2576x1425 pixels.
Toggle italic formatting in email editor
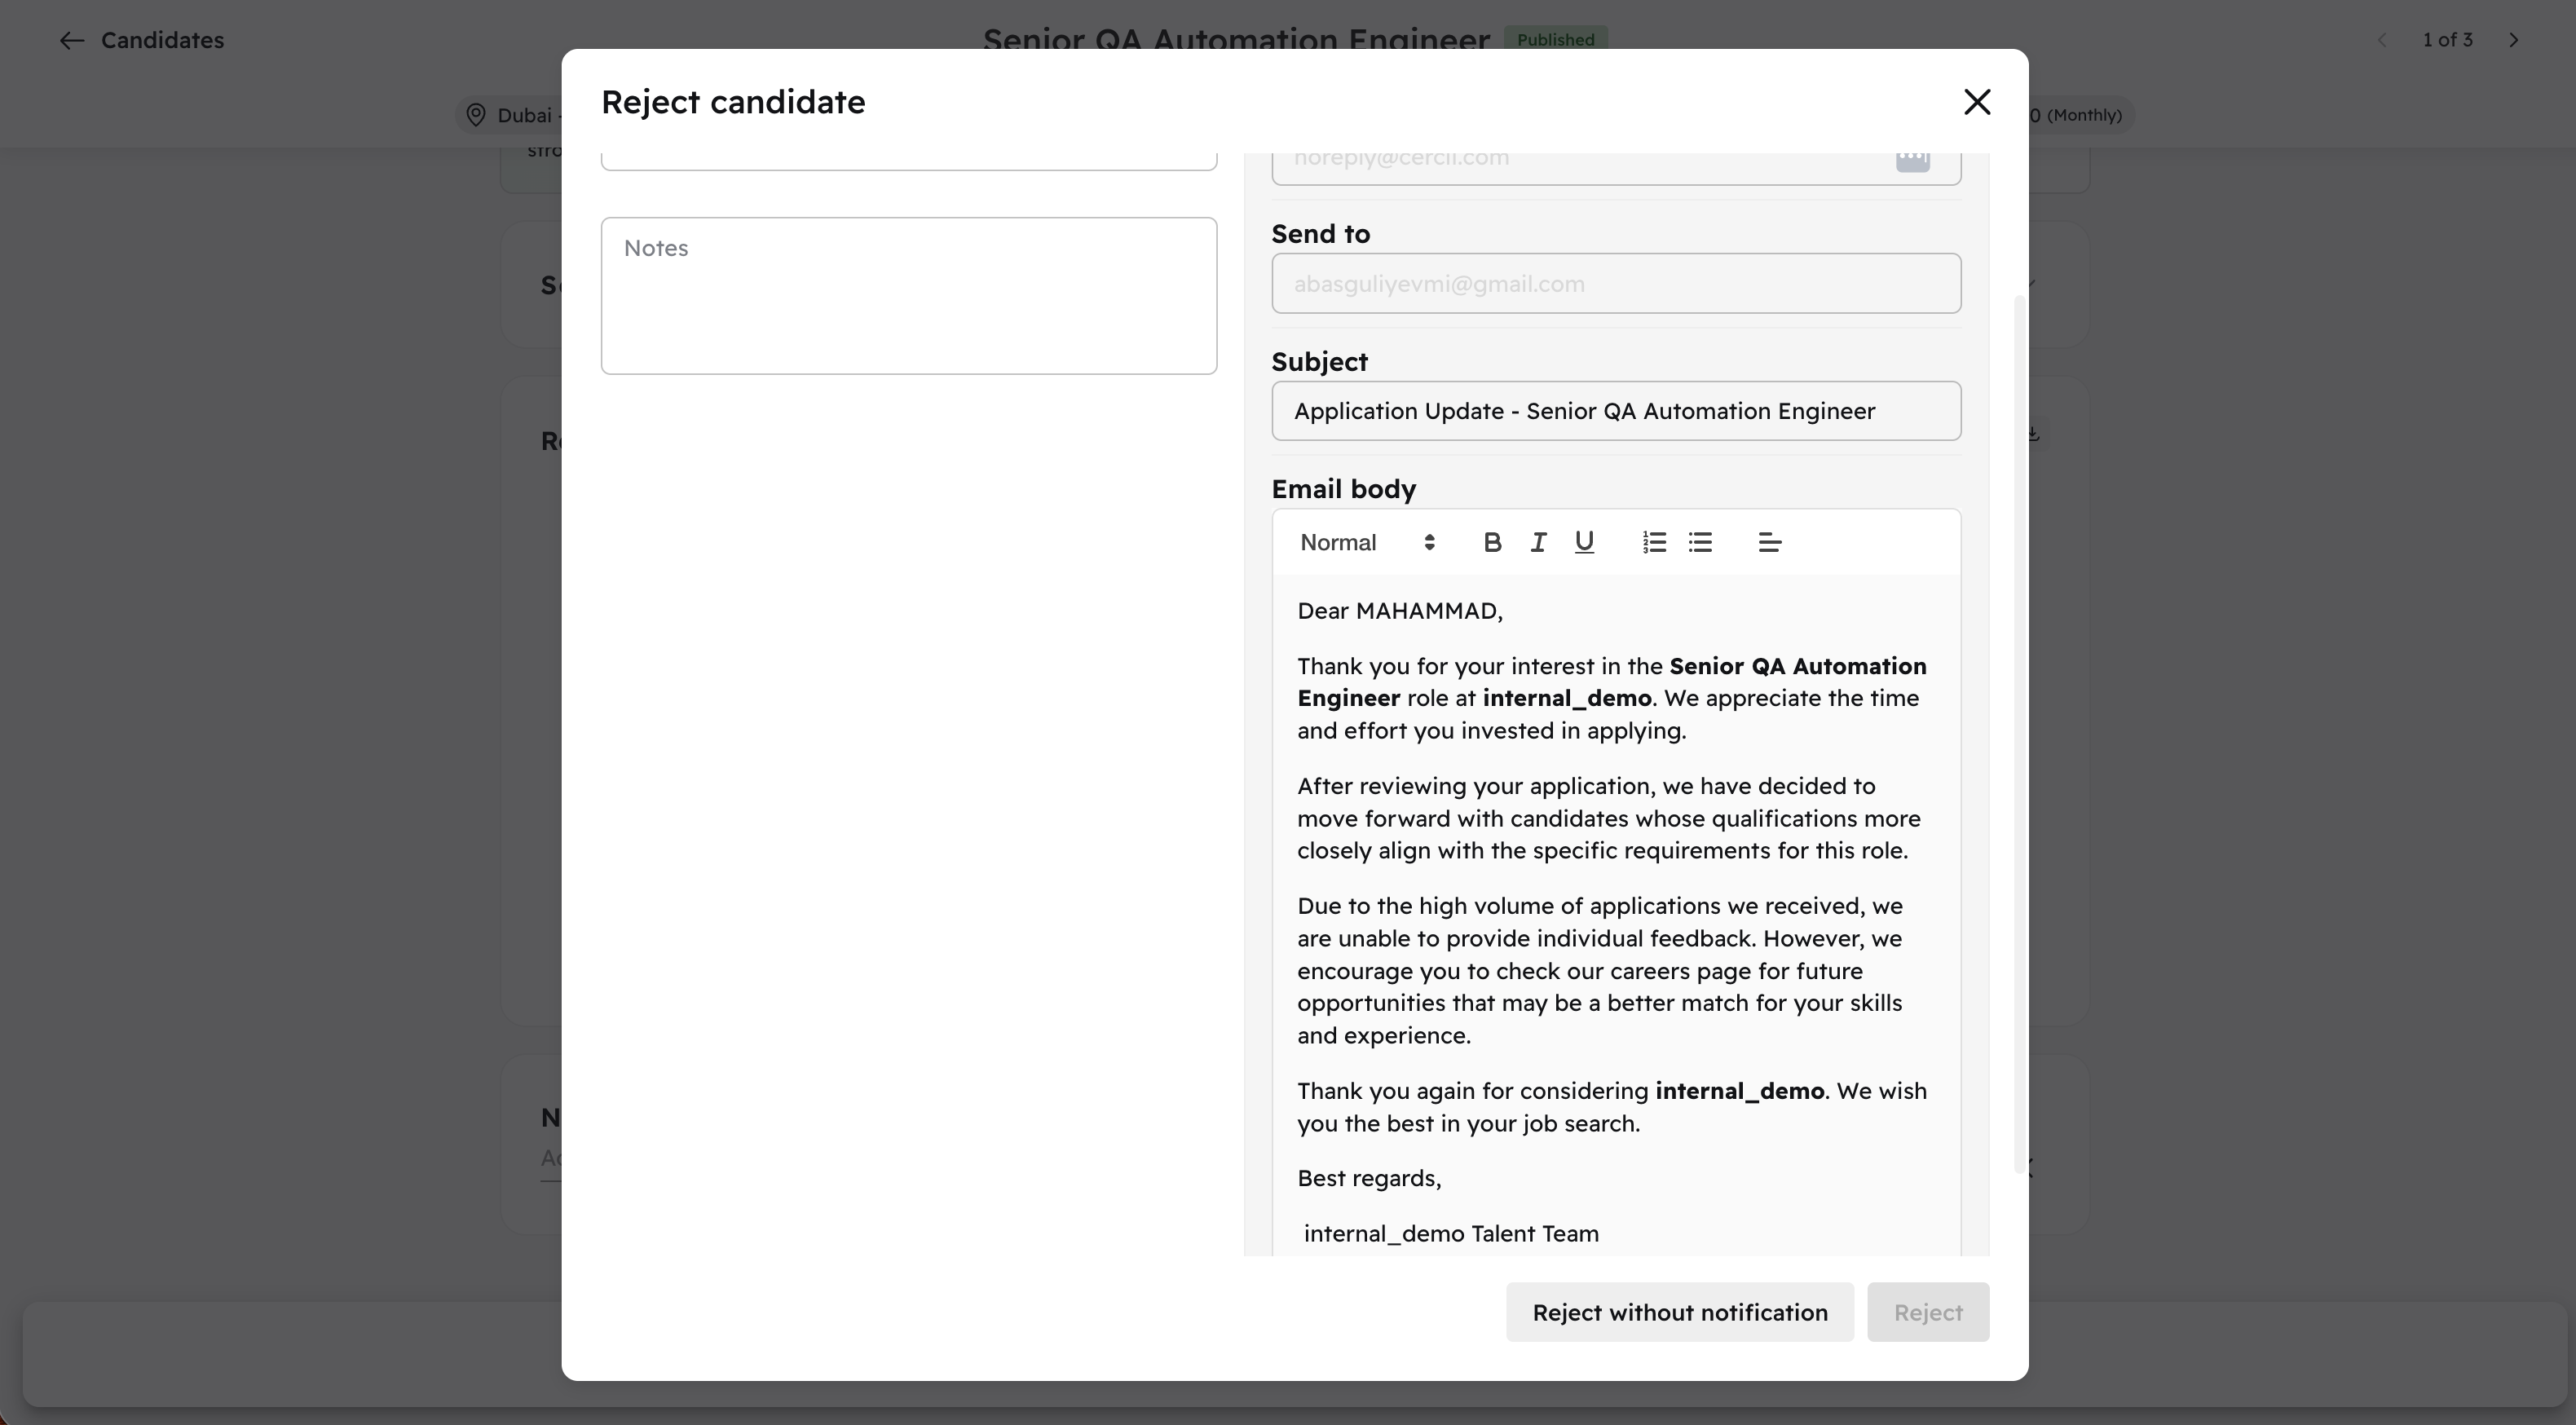point(1538,542)
